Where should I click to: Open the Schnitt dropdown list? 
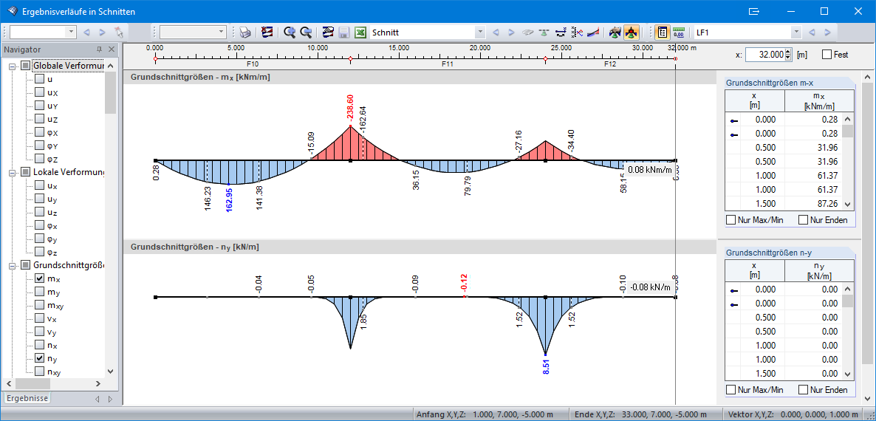[x=480, y=32]
